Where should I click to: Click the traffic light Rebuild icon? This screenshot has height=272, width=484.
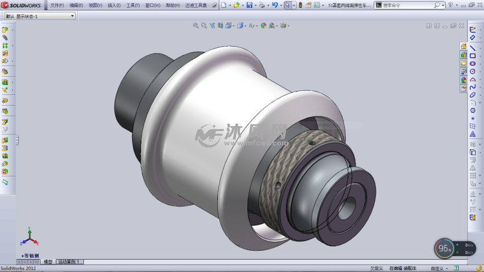coord(300,5)
